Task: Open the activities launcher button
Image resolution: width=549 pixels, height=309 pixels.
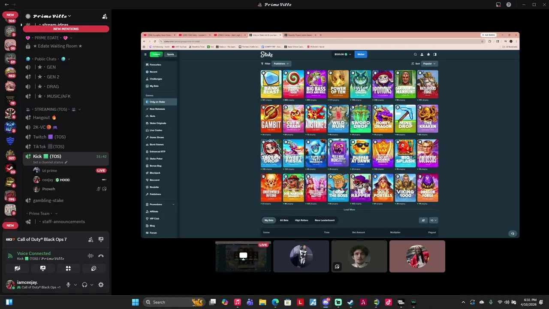Action: pos(68,268)
